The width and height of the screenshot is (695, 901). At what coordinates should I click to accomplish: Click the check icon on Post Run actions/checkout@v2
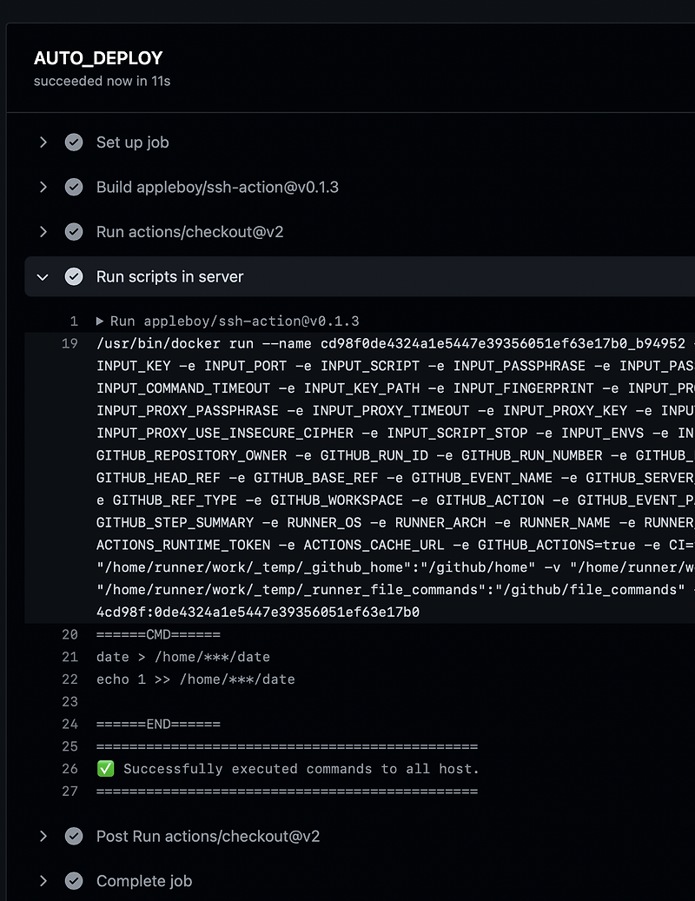[x=74, y=836]
